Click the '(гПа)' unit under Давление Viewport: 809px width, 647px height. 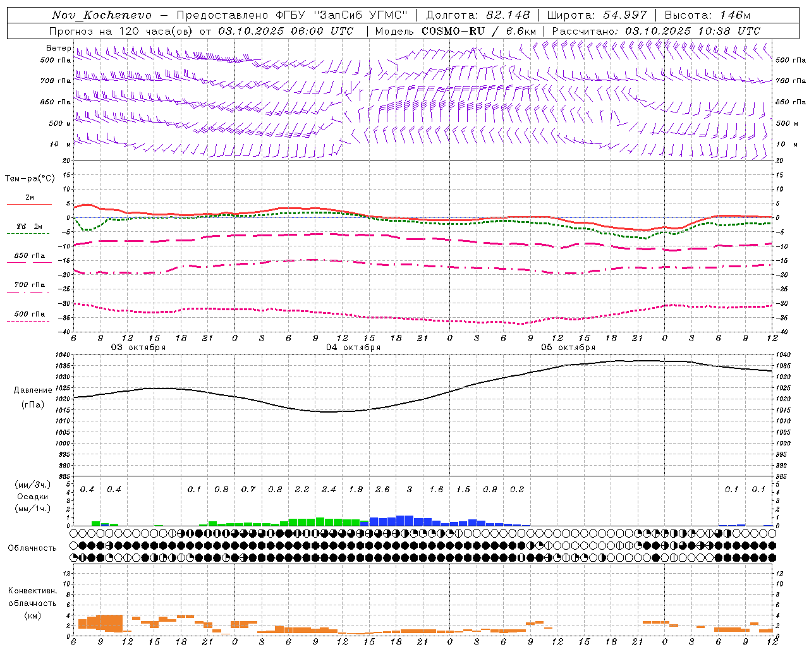[33, 405]
